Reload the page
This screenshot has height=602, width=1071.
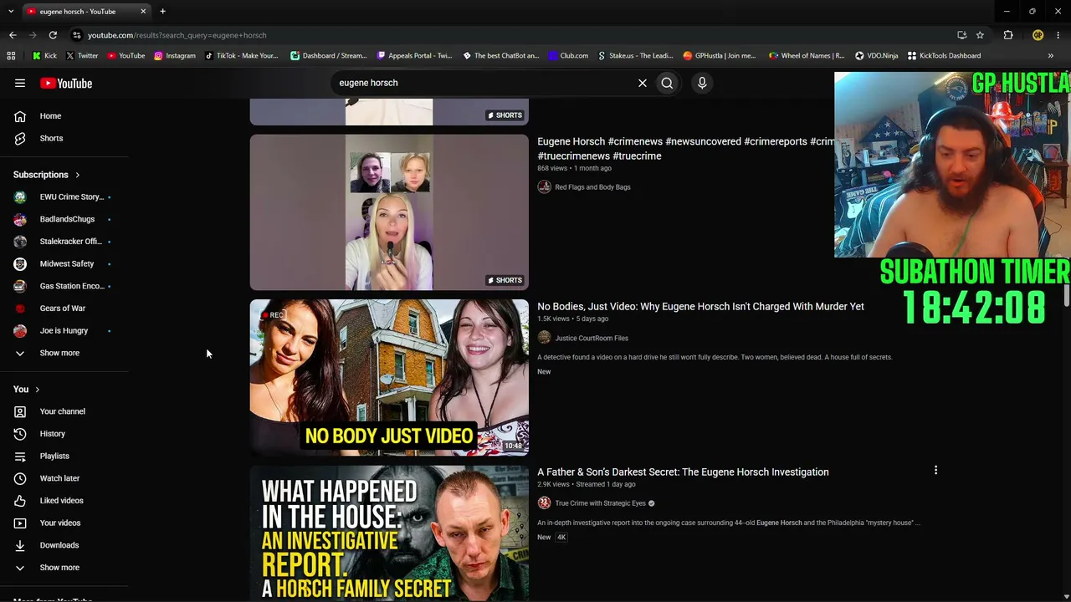click(53, 35)
